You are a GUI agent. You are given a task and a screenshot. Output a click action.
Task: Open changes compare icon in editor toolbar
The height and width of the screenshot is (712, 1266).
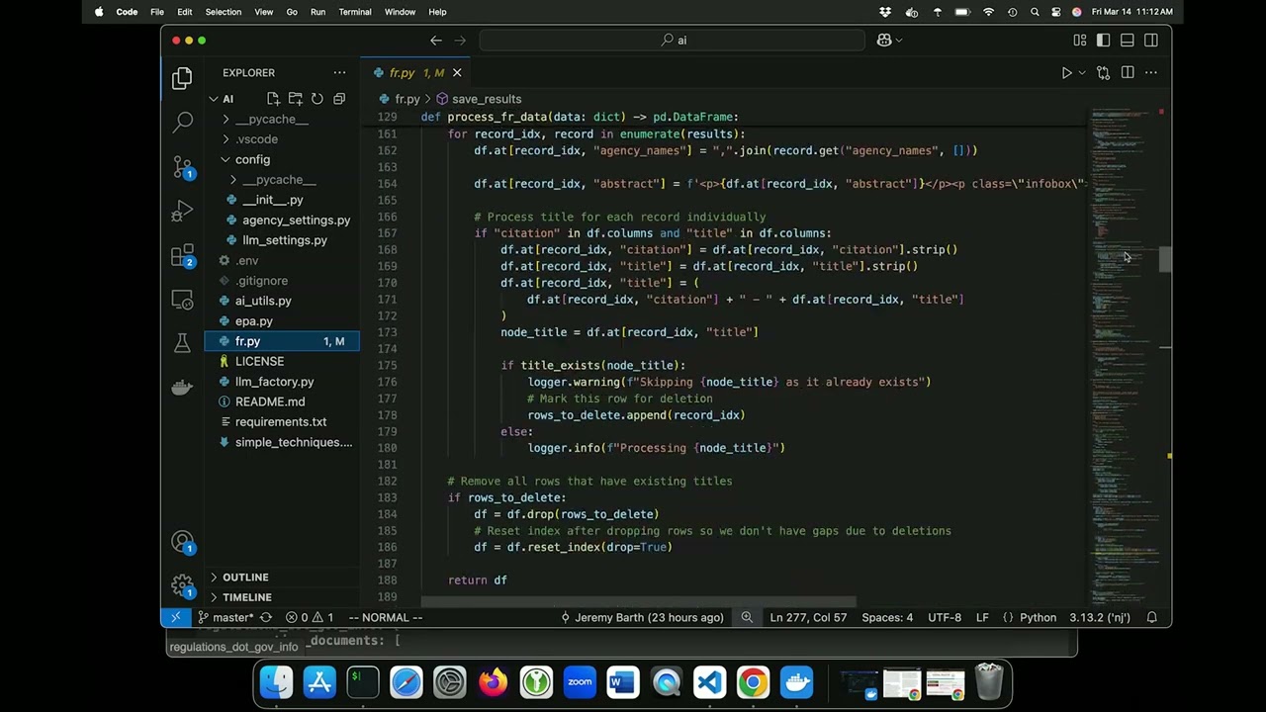coord(1103,72)
